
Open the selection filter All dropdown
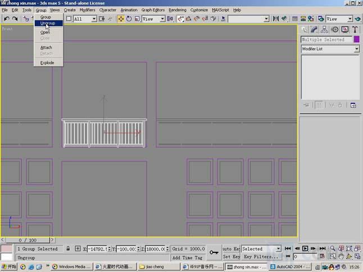tap(94, 19)
